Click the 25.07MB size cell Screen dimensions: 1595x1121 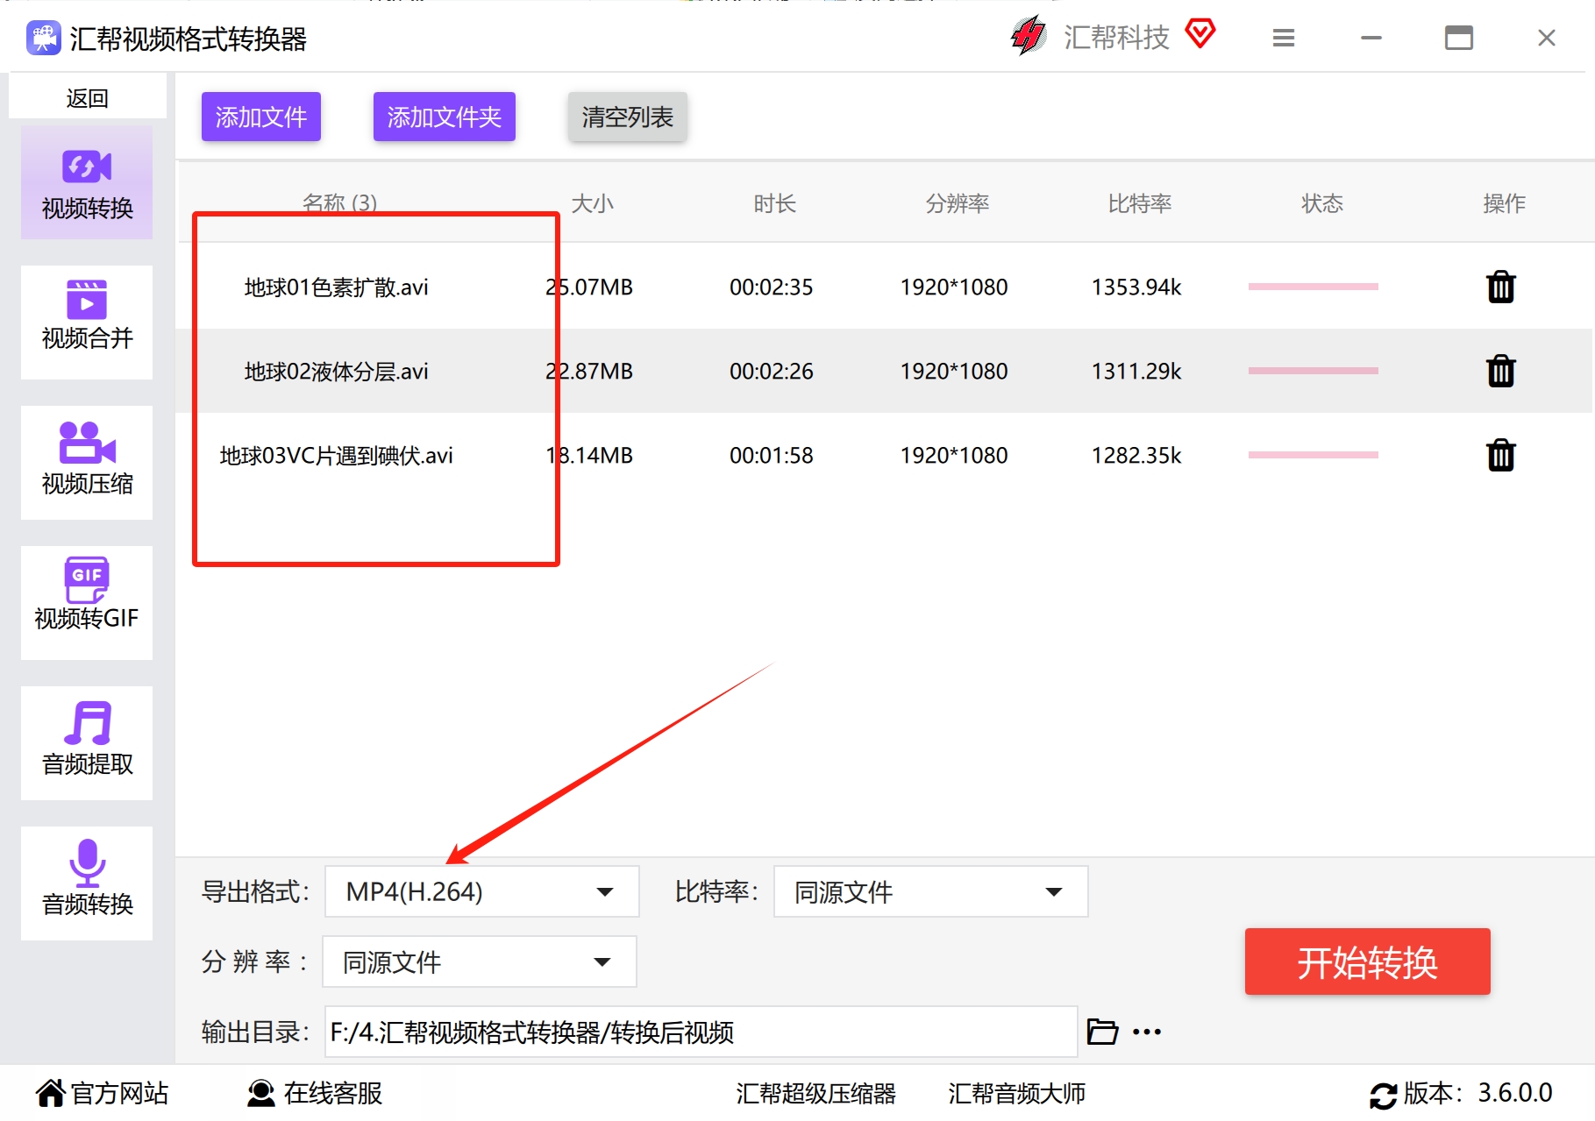point(589,287)
